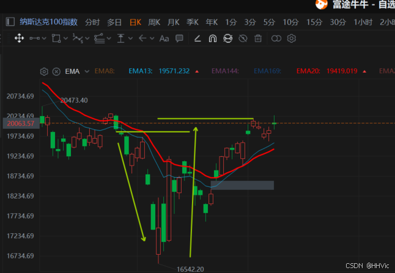Select the 周K period tab

[154, 23]
